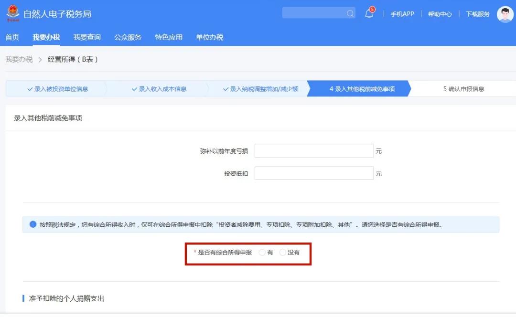The height and width of the screenshot is (317, 516).
Task: Open the 我要查询 menu
Action: (x=86, y=37)
